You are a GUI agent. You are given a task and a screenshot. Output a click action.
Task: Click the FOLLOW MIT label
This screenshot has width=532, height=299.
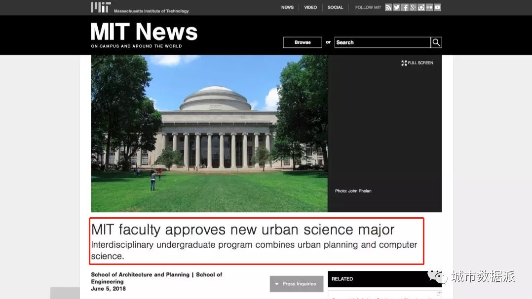(x=368, y=7)
